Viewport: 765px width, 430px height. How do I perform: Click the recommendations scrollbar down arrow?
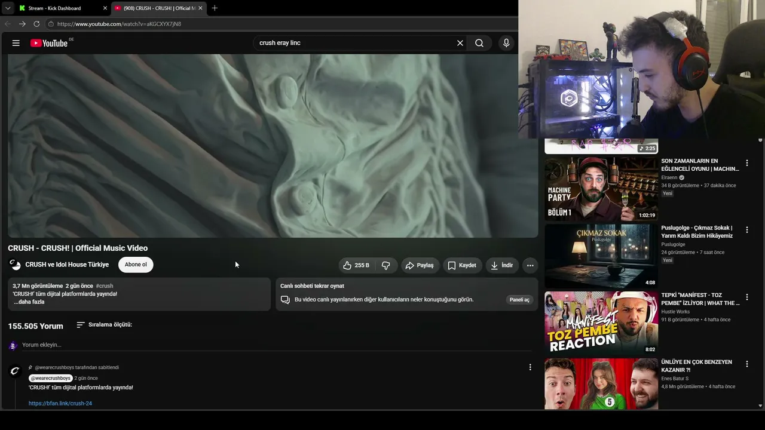pyautogui.click(x=760, y=406)
